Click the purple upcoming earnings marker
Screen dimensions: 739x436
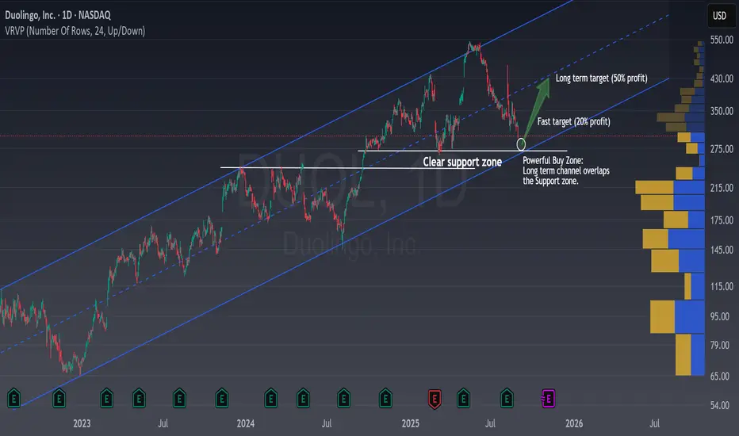click(548, 399)
